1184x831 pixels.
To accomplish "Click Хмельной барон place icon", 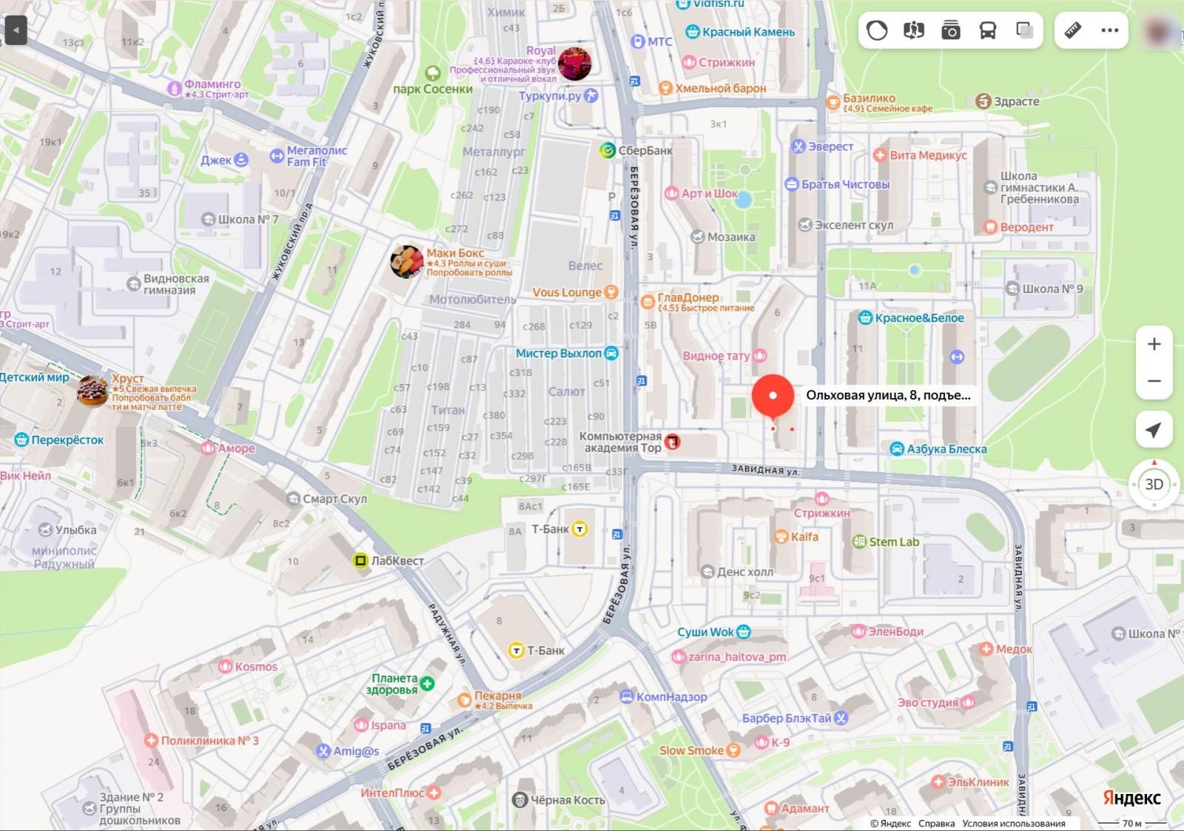I will click(665, 88).
